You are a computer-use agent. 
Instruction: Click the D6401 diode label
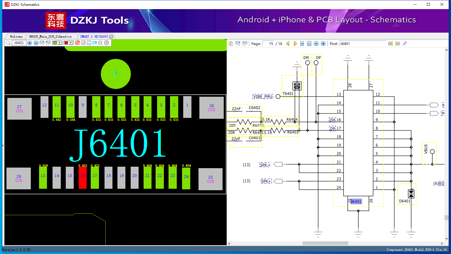405,201
